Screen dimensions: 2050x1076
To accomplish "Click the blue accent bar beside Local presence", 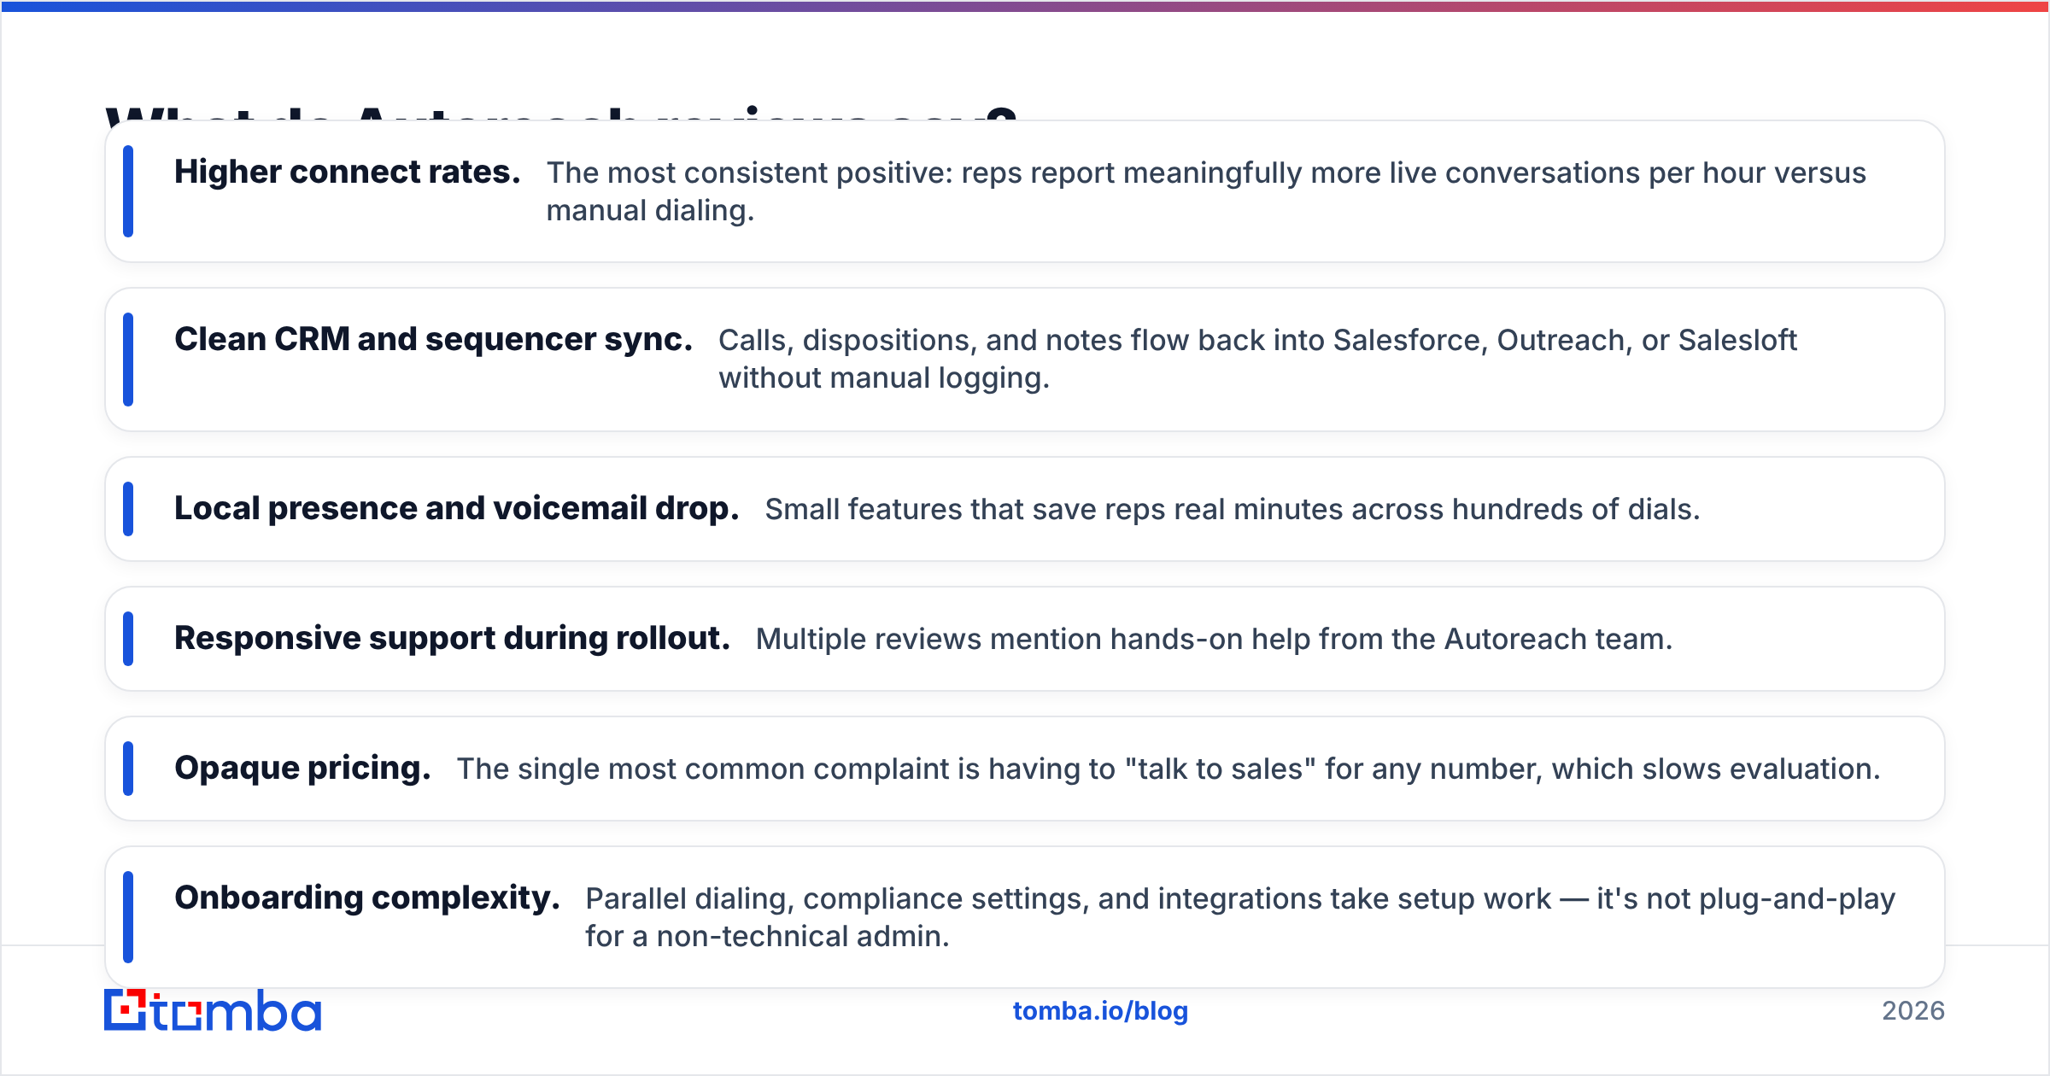I will [x=128, y=509].
